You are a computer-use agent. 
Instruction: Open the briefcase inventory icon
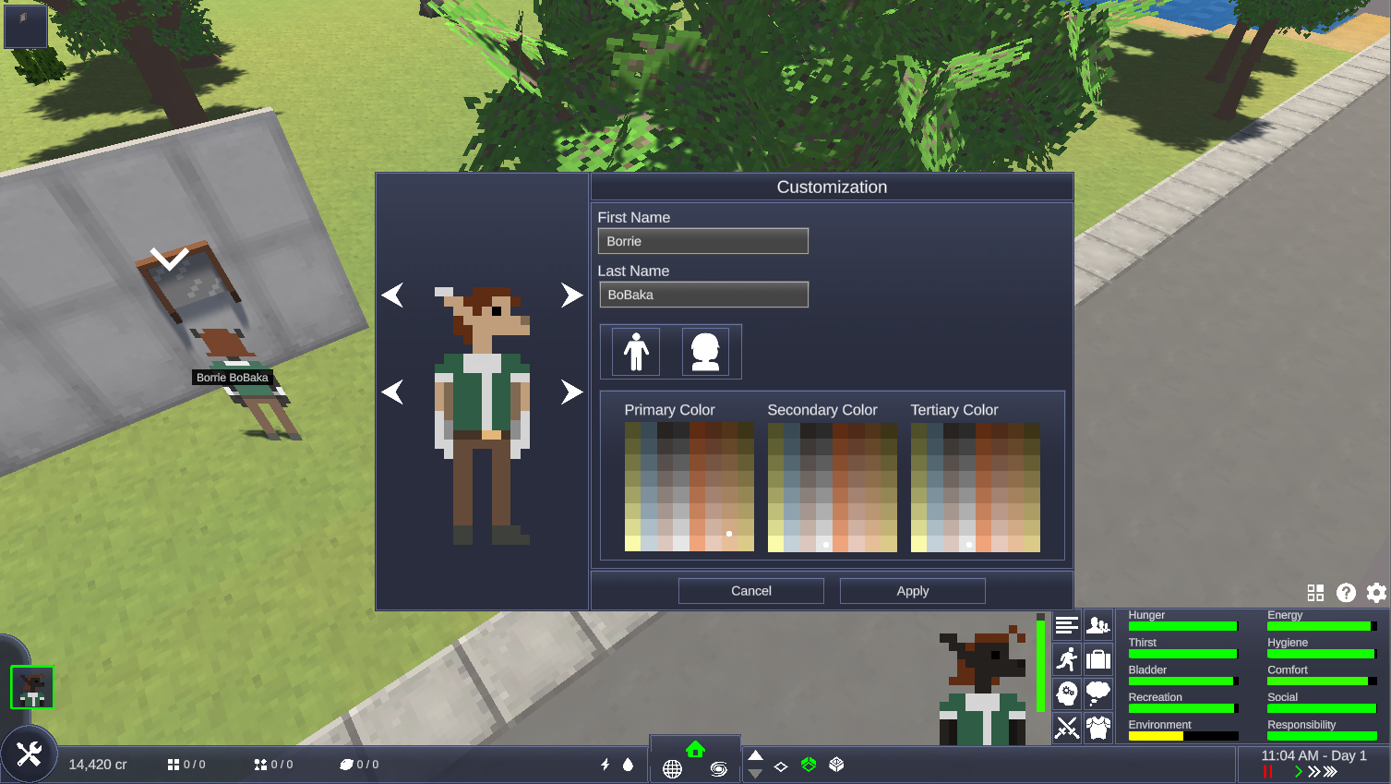point(1098,659)
